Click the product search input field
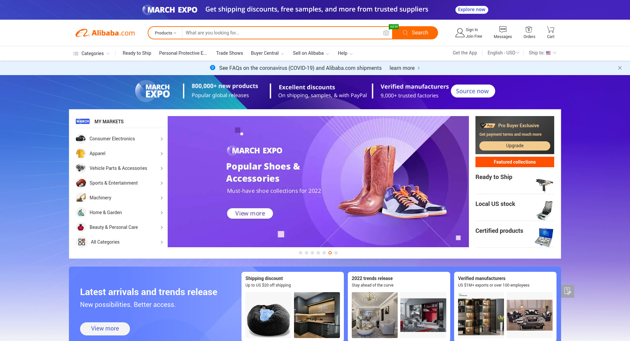 pyautogui.click(x=283, y=33)
